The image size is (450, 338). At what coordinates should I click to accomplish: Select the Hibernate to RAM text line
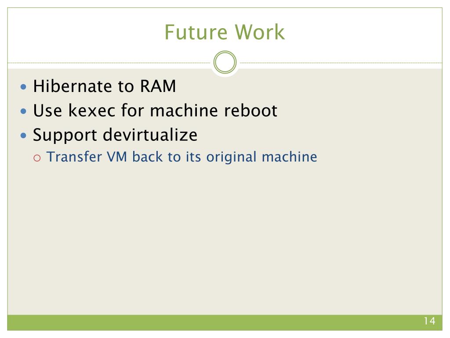pos(105,86)
